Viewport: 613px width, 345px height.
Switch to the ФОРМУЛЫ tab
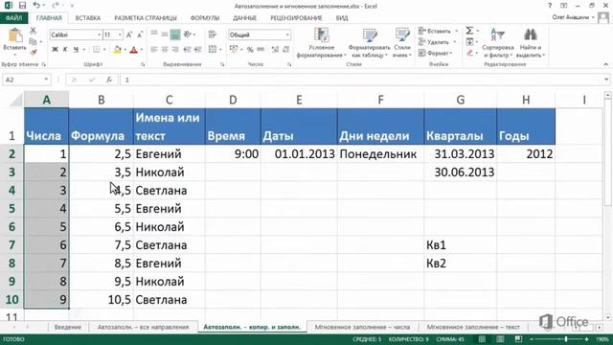205,18
